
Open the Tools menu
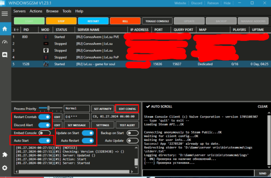click(67, 11)
